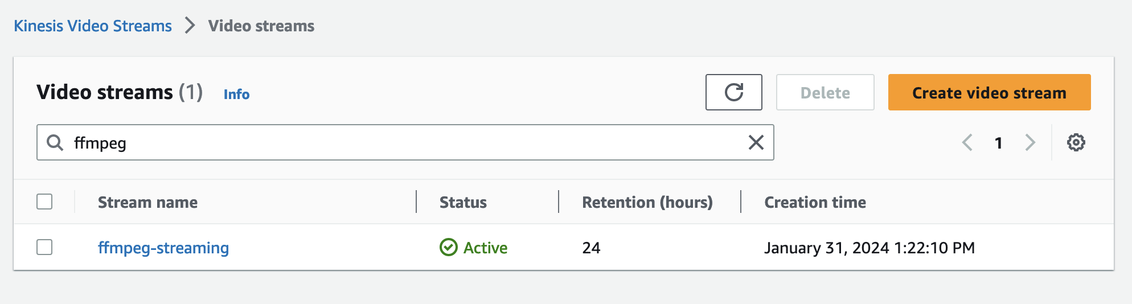Image resolution: width=1132 pixels, height=304 pixels.
Task: Click the search magnifier icon
Action: (55, 142)
